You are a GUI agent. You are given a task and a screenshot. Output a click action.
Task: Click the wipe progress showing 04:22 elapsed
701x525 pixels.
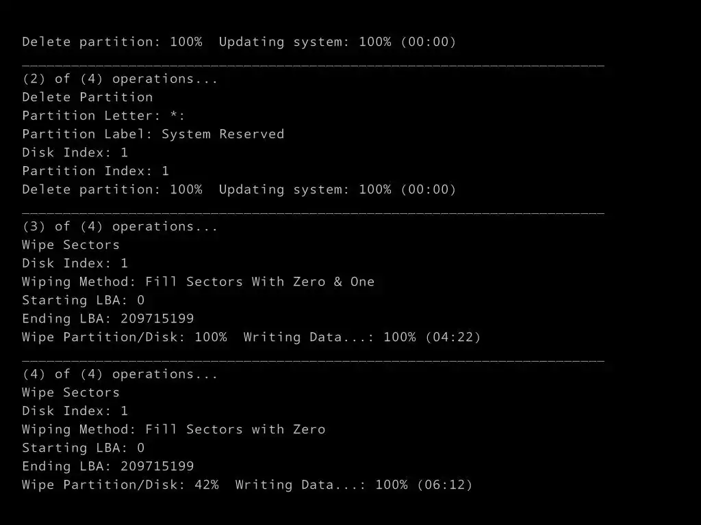[251, 337]
